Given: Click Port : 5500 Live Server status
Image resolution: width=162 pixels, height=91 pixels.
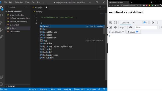Looking at the screenshot, I should pyautogui.click(x=79, y=89).
